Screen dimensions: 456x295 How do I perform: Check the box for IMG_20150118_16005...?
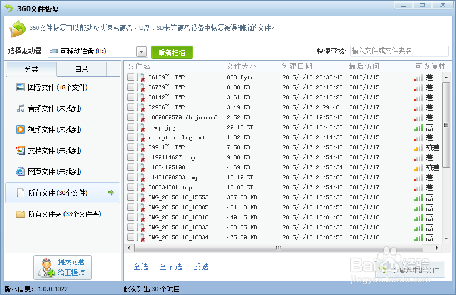[x=131, y=207]
